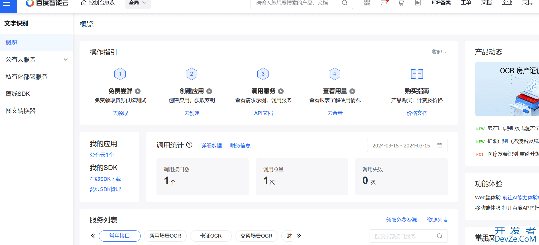This screenshot has height=245, width=539.
Task: Select the 卡证OCR tab
Action: click(x=211, y=236)
